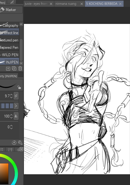Image resolution: width=130 pixels, height=185 pixels.
Task: Import sub tool with the download-box icon
Action: tap(8, 68)
